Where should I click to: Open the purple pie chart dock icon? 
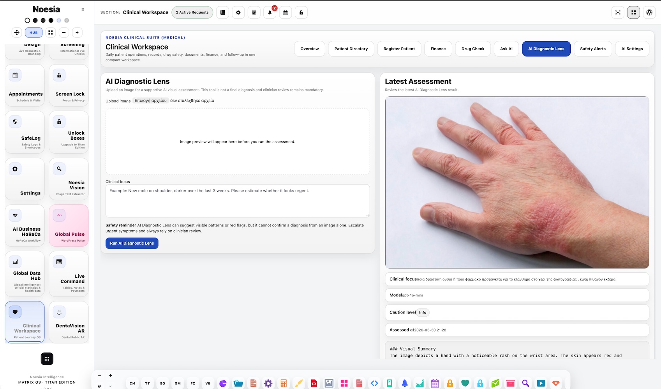223,384
